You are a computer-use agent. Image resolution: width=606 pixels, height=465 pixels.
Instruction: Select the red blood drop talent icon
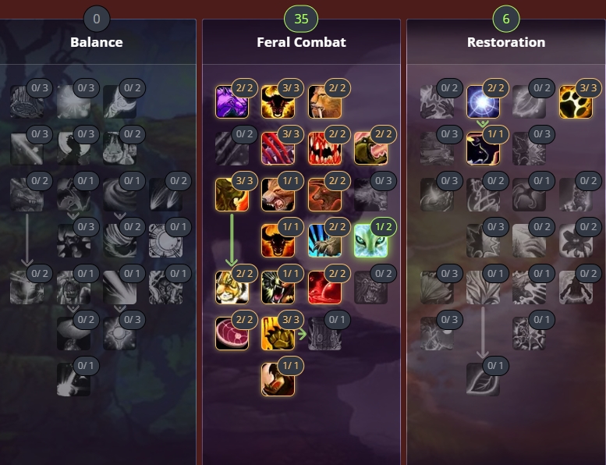pyautogui.click(x=324, y=287)
